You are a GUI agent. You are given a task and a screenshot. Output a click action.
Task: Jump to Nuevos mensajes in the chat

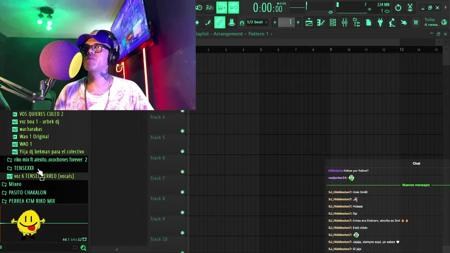pos(416,185)
